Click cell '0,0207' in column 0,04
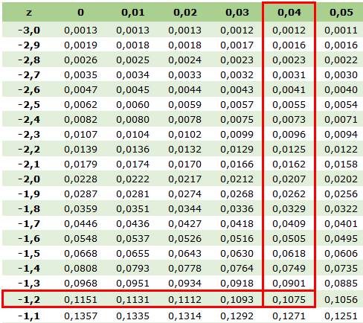Screen dimensions: 363x323 coord(289,179)
